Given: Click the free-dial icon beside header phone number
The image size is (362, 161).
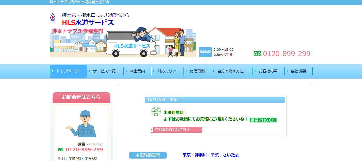Looking at the screenshot, I should point(258,54).
